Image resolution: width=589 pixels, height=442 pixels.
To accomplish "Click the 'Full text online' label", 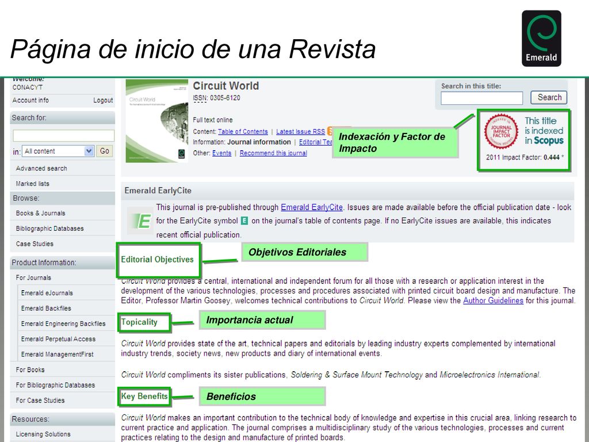I will 213,120.
